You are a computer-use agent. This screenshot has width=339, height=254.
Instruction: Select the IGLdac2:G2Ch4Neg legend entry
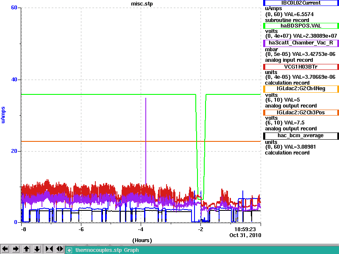(301, 89)
